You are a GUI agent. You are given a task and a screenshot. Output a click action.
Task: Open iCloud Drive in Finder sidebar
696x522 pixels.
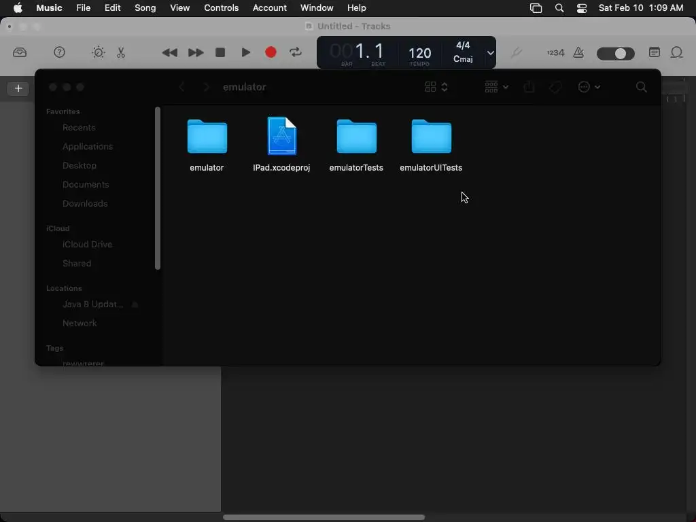[87, 245]
